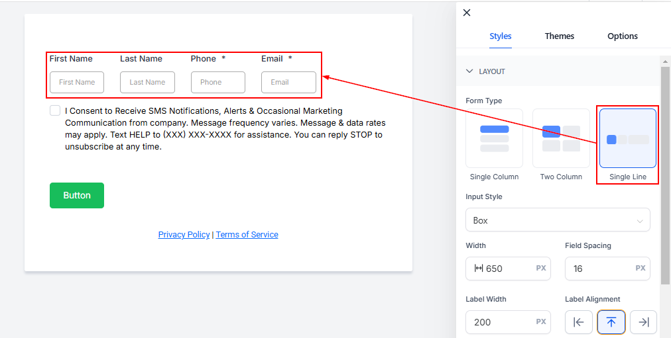Screen dimensions: 671x338
Task: Switch to the Themes tab
Action: pyautogui.click(x=560, y=36)
